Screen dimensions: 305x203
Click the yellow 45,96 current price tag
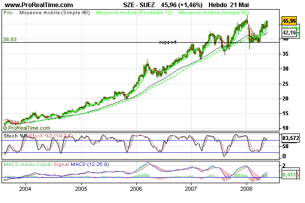click(x=289, y=21)
